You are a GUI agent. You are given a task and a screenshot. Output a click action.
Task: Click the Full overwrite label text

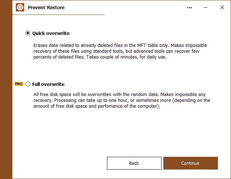[x=48, y=84]
